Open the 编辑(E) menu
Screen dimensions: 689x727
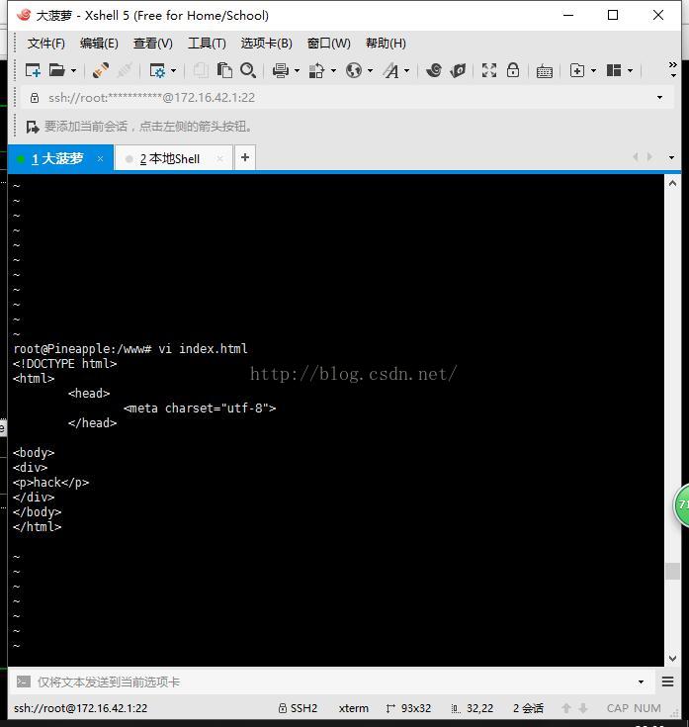click(x=99, y=44)
